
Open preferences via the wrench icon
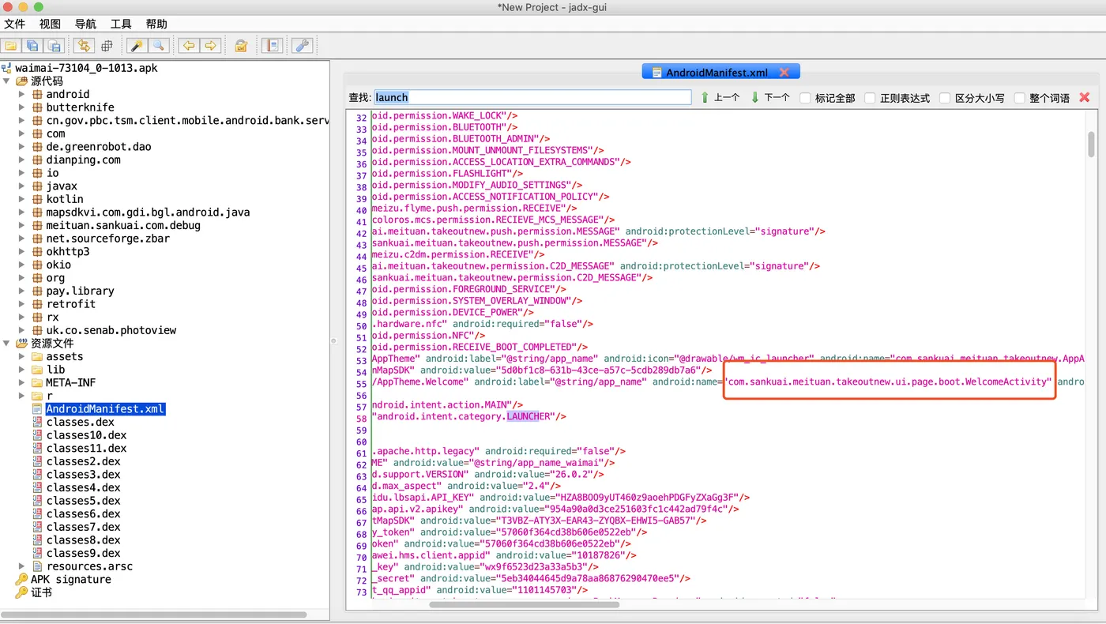pos(302,46)
